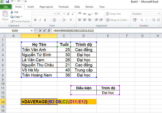Customize Quick Access Toolbar arrow
The height and width of the screenshot is (113, 162).
click(x=26, y=1)
